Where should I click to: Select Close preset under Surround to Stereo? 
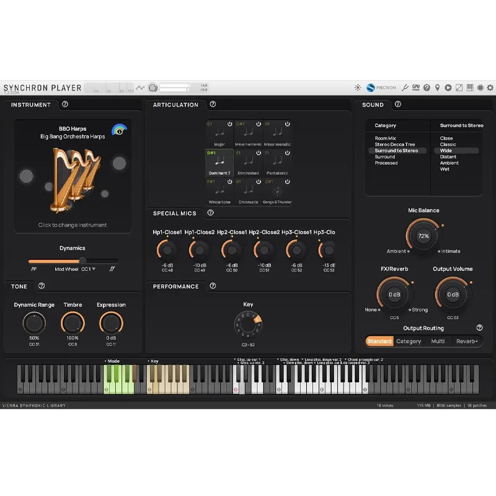coord(446,138)
